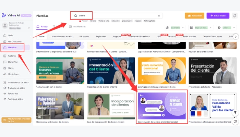Select the presentación popular tag
This screenshot has width=240, height=137.
pos(127,21)
